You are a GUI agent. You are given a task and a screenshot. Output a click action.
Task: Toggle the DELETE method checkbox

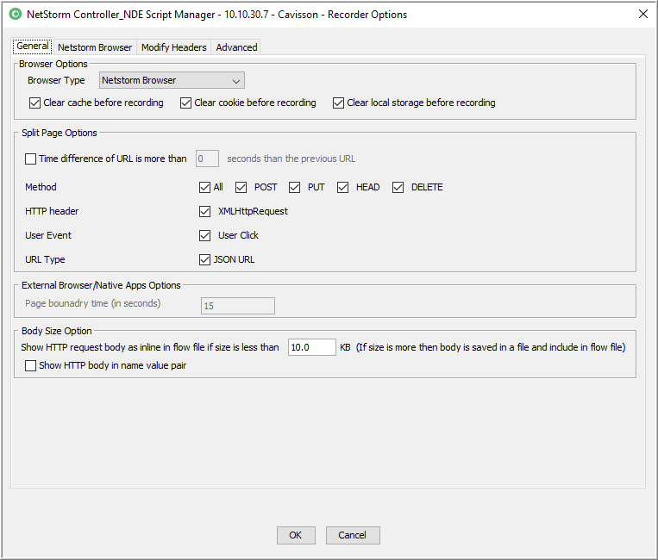tap(398, 187)
